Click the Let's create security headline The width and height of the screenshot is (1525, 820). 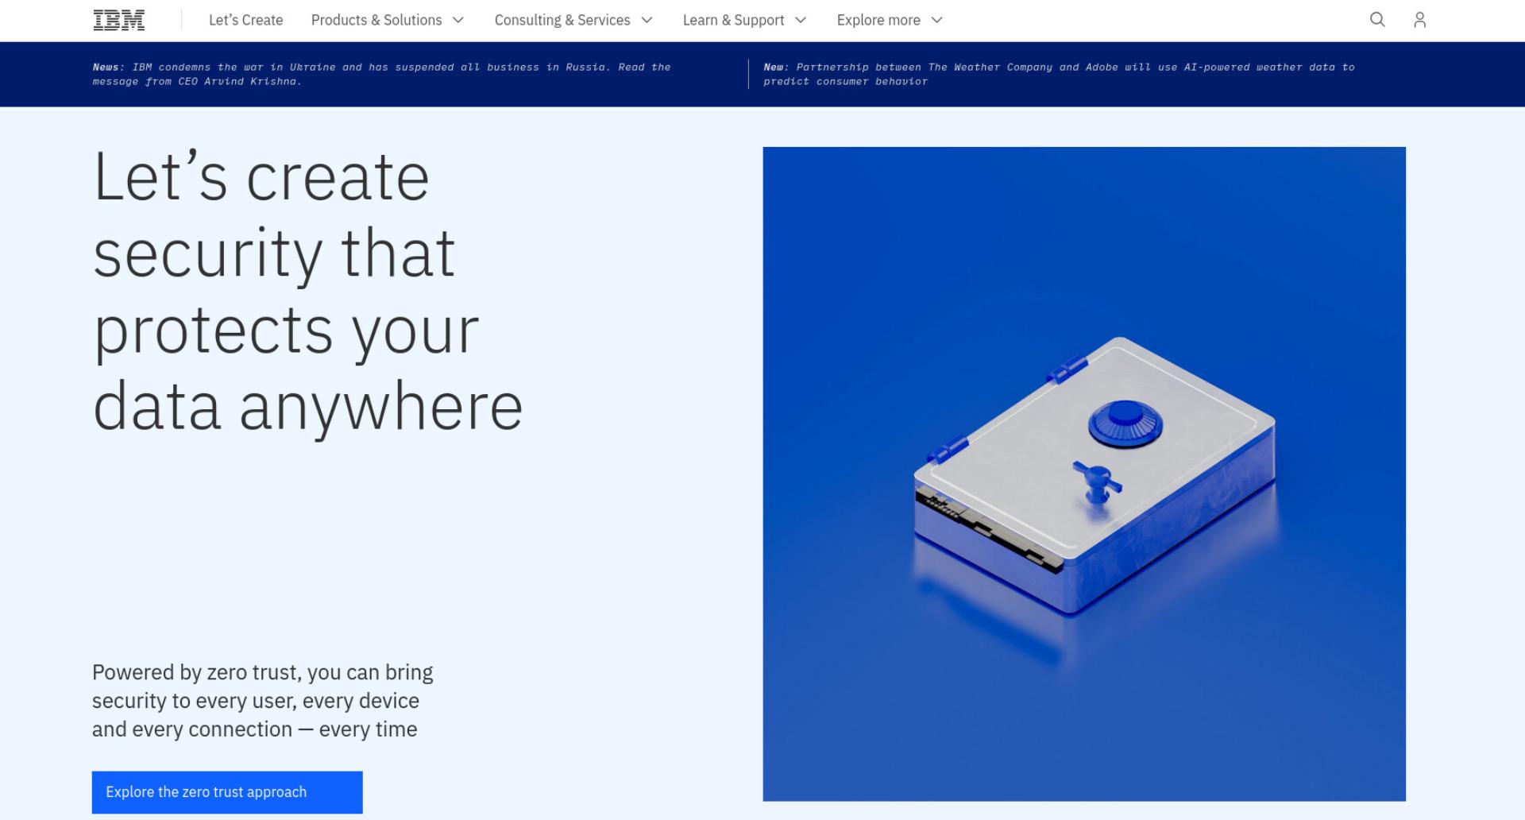pos(307,292)
